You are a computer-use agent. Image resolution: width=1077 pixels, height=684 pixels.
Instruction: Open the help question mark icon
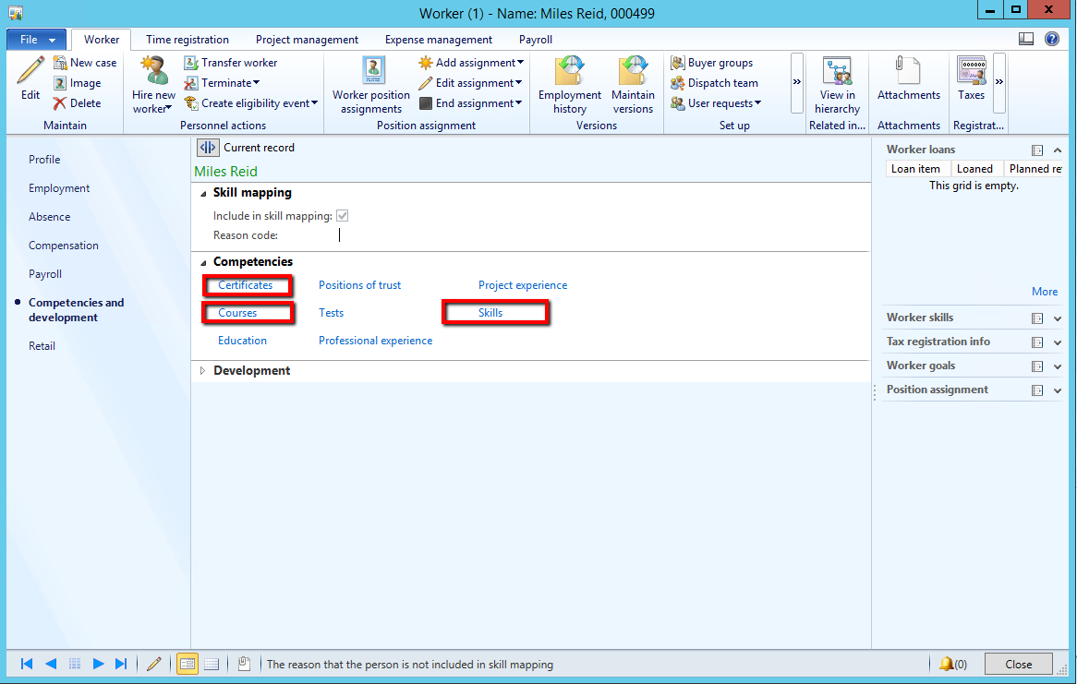1052,39
